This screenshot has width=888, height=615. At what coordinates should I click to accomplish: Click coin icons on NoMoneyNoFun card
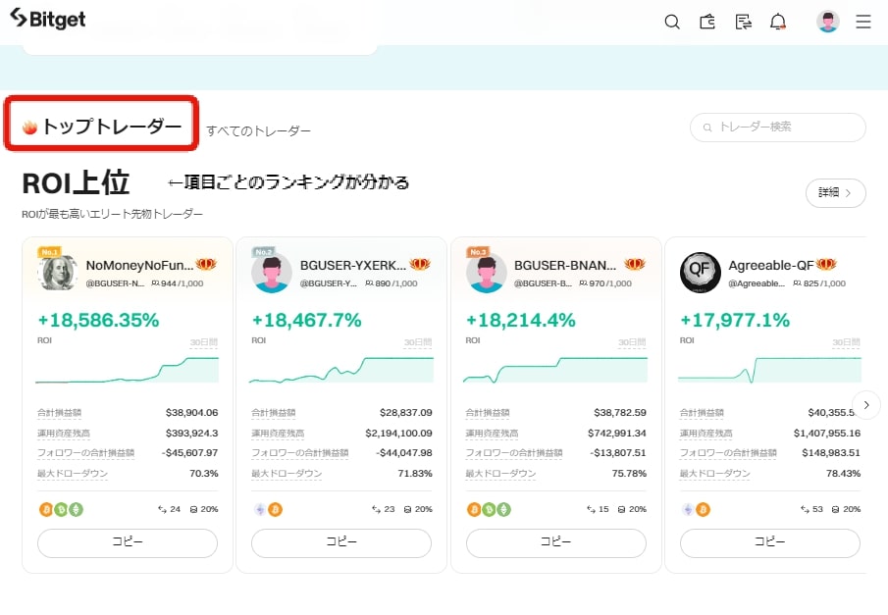click(x=61, y=509)
